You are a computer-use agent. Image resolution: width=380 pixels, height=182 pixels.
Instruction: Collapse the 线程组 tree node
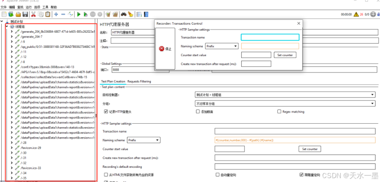coord(7,27)
